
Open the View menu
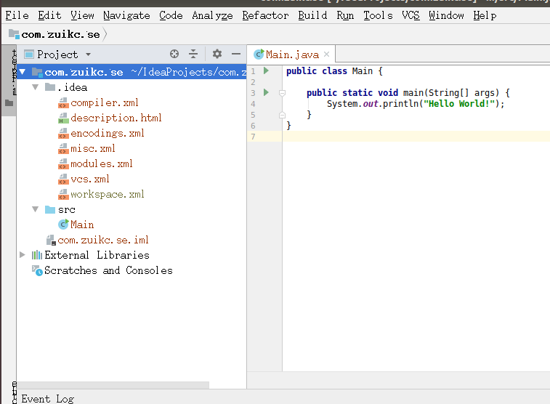[x=82, y=15]
